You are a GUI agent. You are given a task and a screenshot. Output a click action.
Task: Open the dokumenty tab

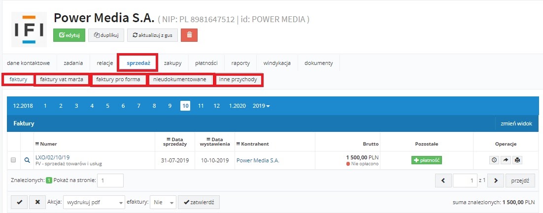click(319, 63)
